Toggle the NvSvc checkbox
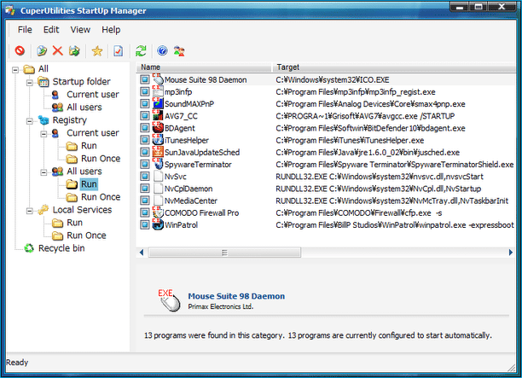This screenshot has width=522, height=378. [x=145, y=176]
